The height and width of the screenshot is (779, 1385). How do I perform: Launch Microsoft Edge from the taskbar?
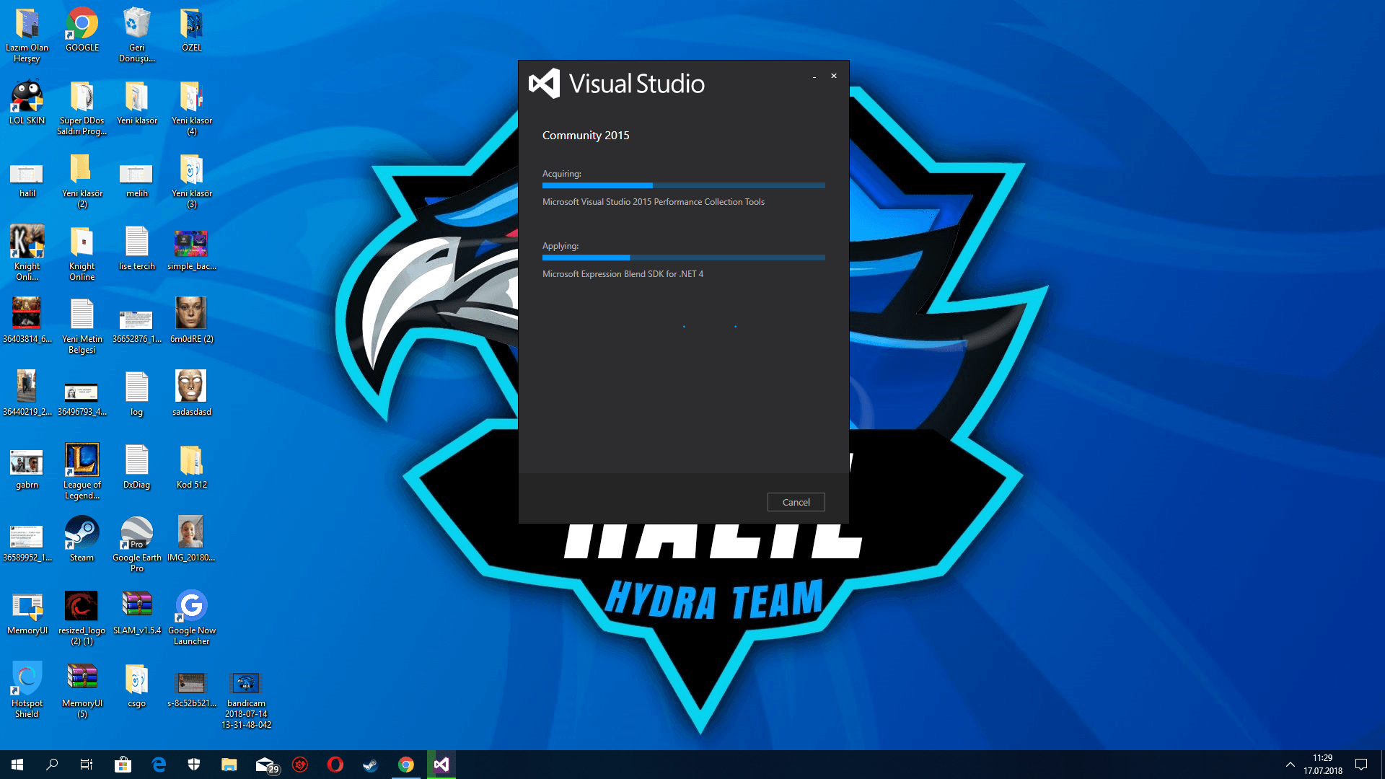pos(159,765)
